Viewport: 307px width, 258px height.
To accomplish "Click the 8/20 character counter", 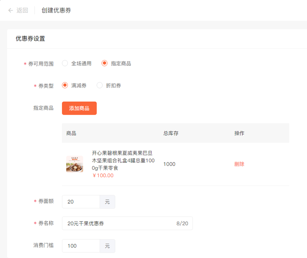I will (182, 223).
